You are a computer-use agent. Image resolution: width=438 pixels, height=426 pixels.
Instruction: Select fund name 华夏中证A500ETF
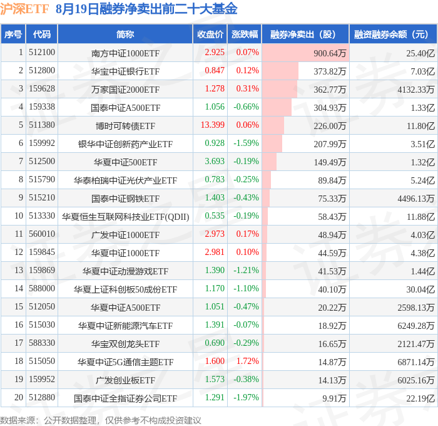(125, 308)
